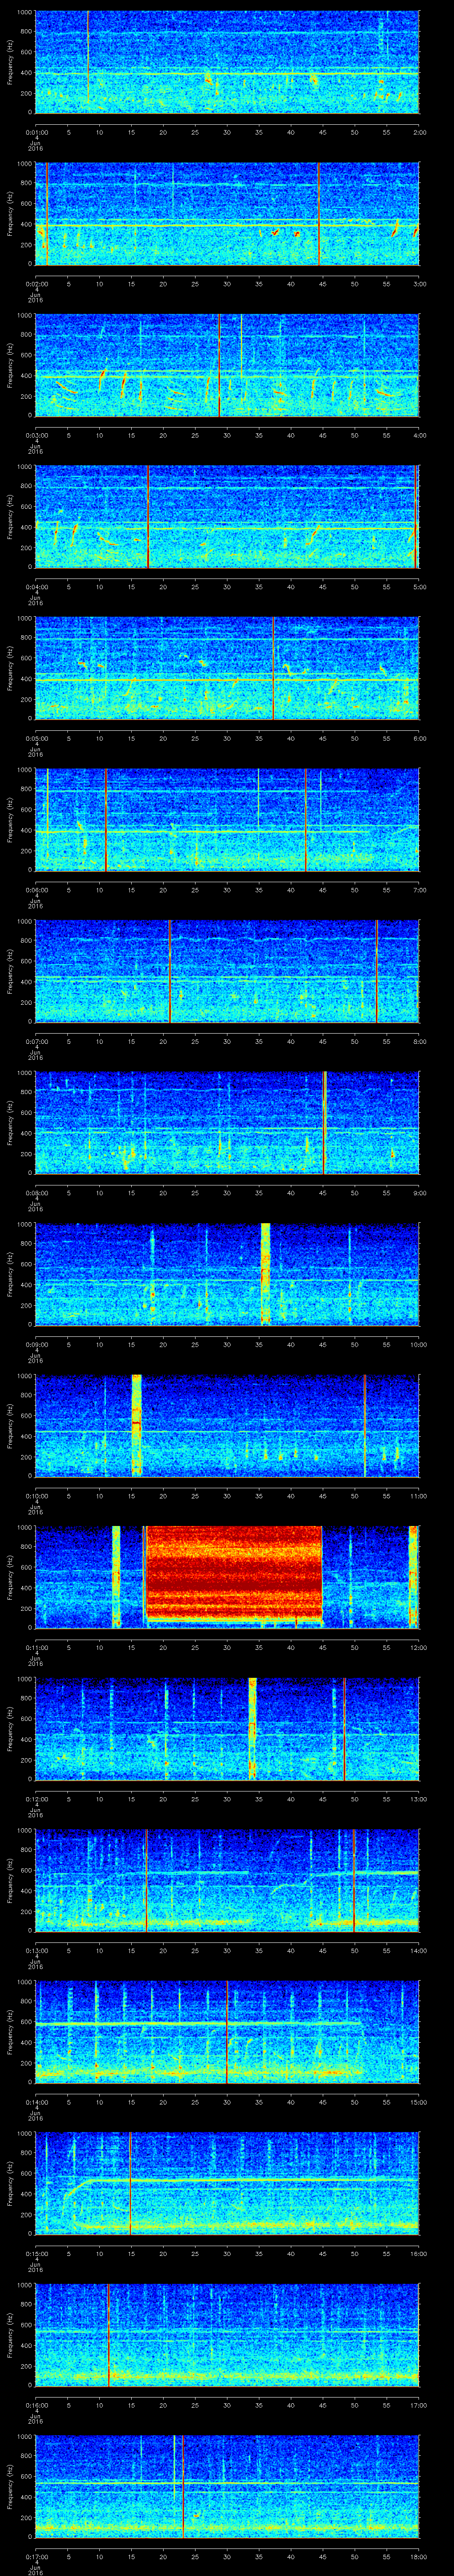
Task: Click the 0:09:00 start time label
Action: (x=36, y=1344)
